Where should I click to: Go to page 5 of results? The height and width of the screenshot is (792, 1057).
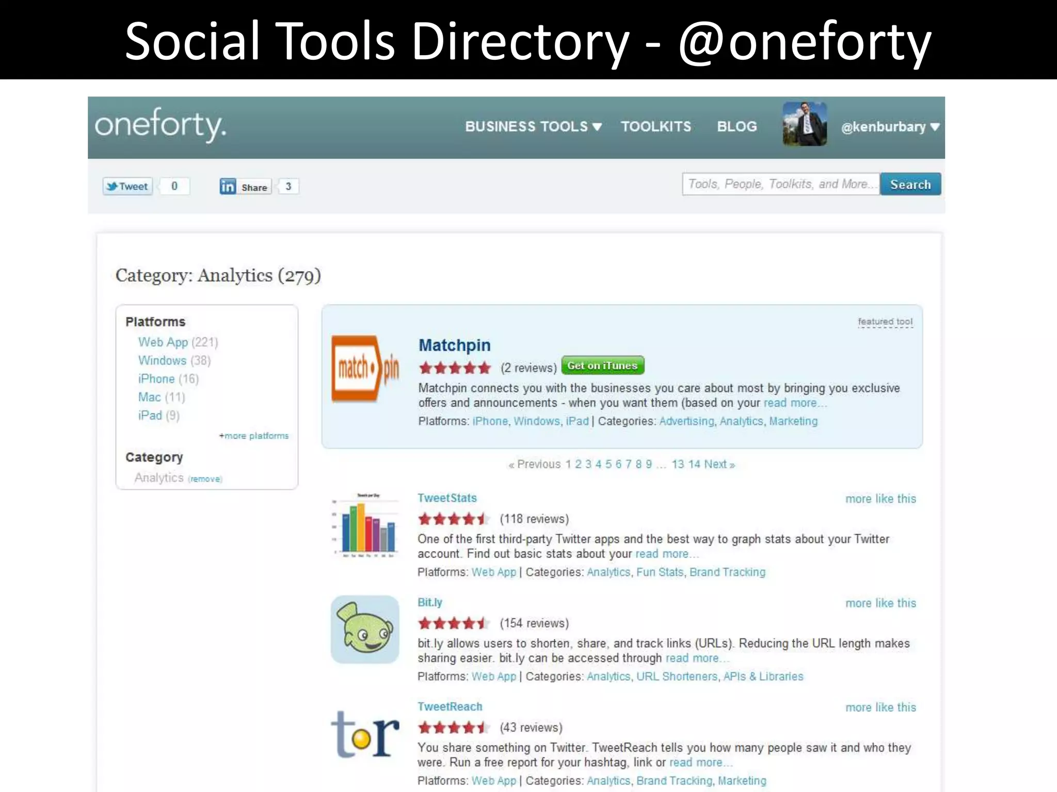[608, 464]
